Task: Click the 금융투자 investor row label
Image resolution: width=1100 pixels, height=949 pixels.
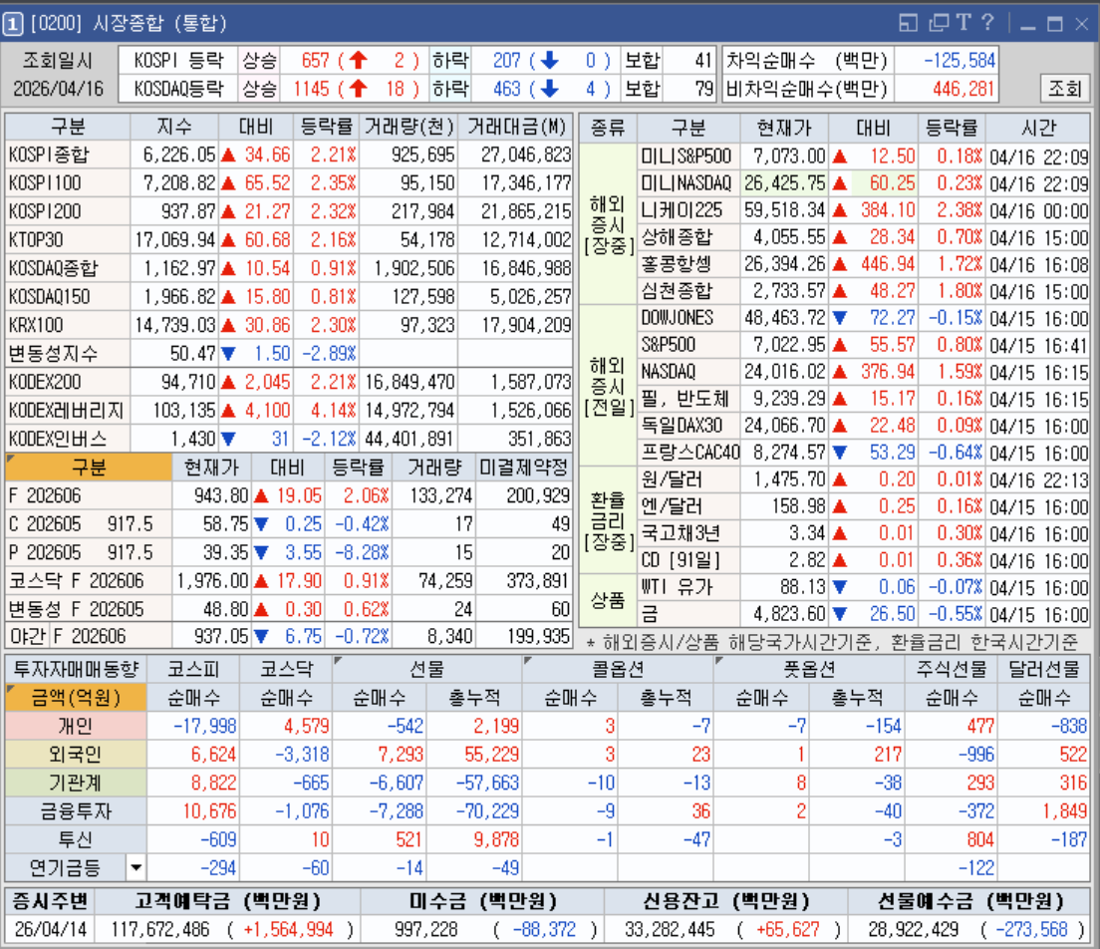Action: [76, 811]
